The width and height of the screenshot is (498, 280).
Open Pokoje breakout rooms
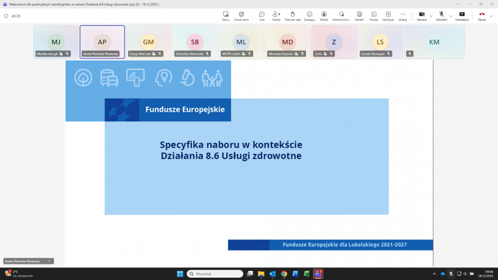coord(373,16)
